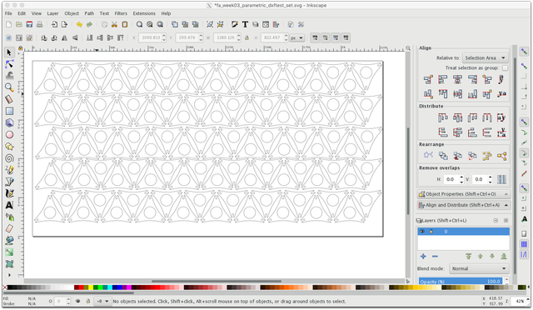Click Flip horizontally icon
Viewport: 533px width, 310px height.
65,37
